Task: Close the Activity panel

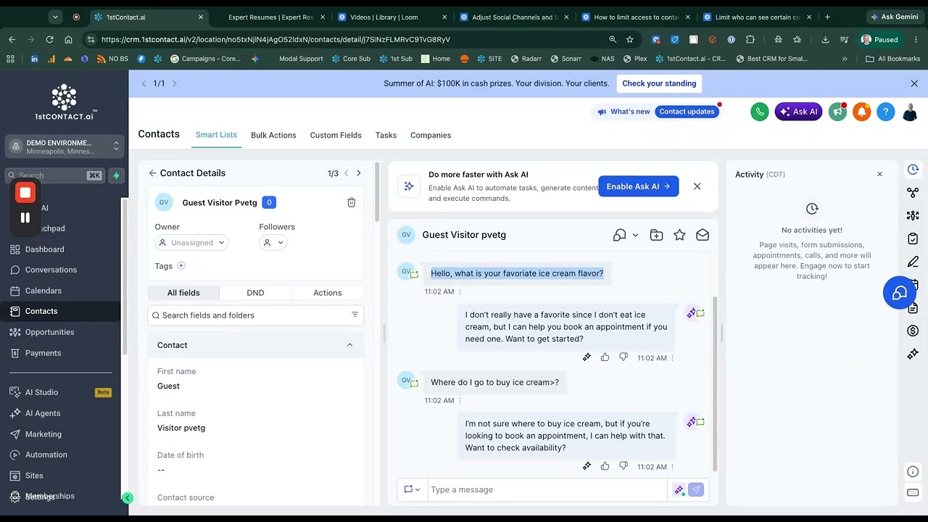Action: click(x=879, y=174)
